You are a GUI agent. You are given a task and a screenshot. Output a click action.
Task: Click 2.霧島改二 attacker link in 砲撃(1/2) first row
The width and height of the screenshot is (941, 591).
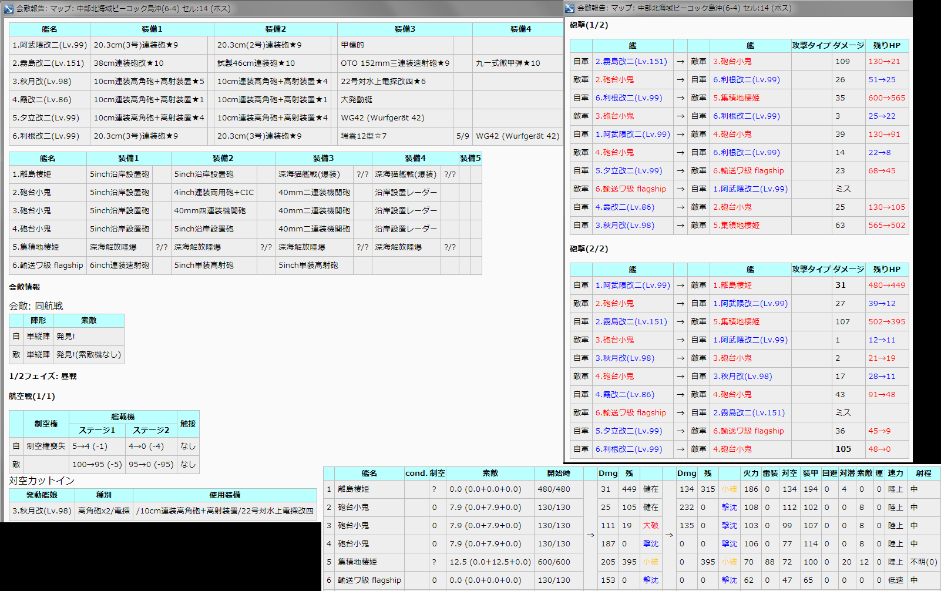pyautogui.click(x=631, y=61)
